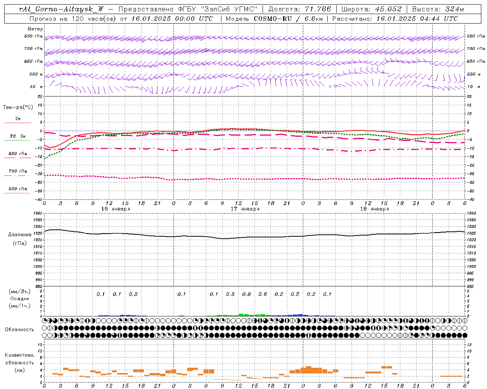Click the Ветер panel label

tap(35, 29)
